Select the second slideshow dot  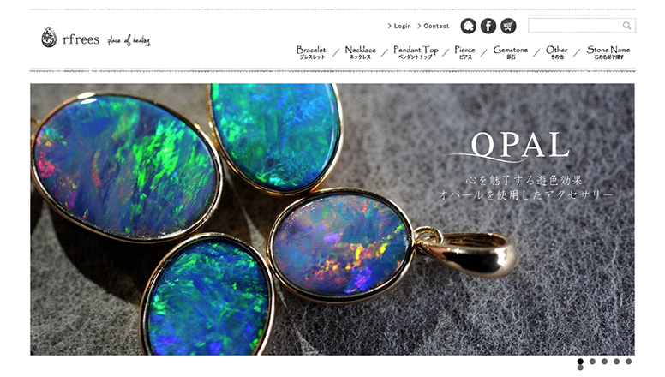point(592,362)
